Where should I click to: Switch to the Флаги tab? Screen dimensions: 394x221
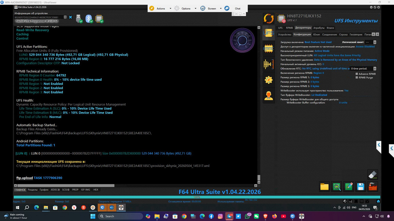[330, 28]
